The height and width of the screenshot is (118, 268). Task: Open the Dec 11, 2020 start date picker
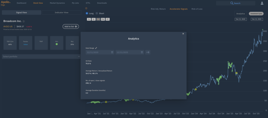click(x=241, y=19)
